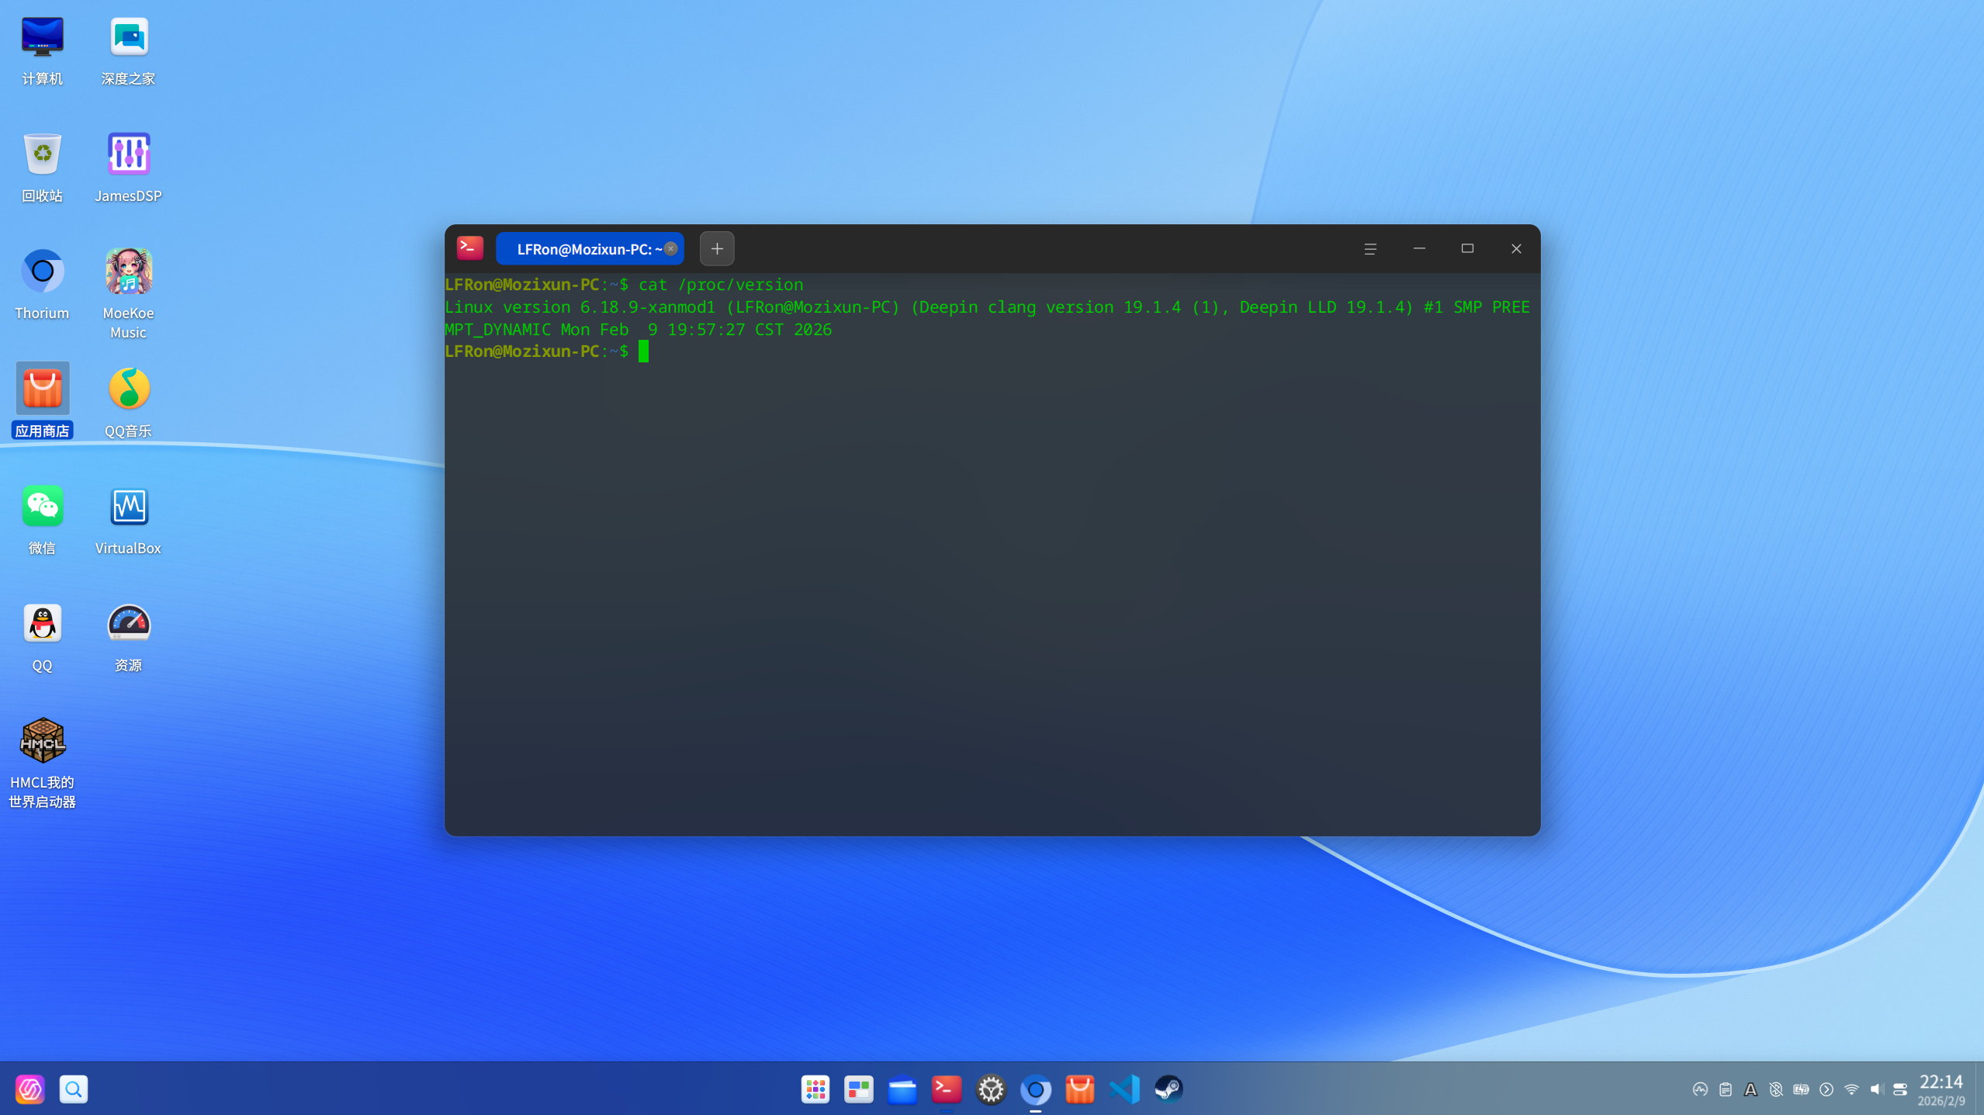The height and width of the screenshot is (1115, 1984).
Task: Open the volume control in tray
Action: click(1876, 1089)
